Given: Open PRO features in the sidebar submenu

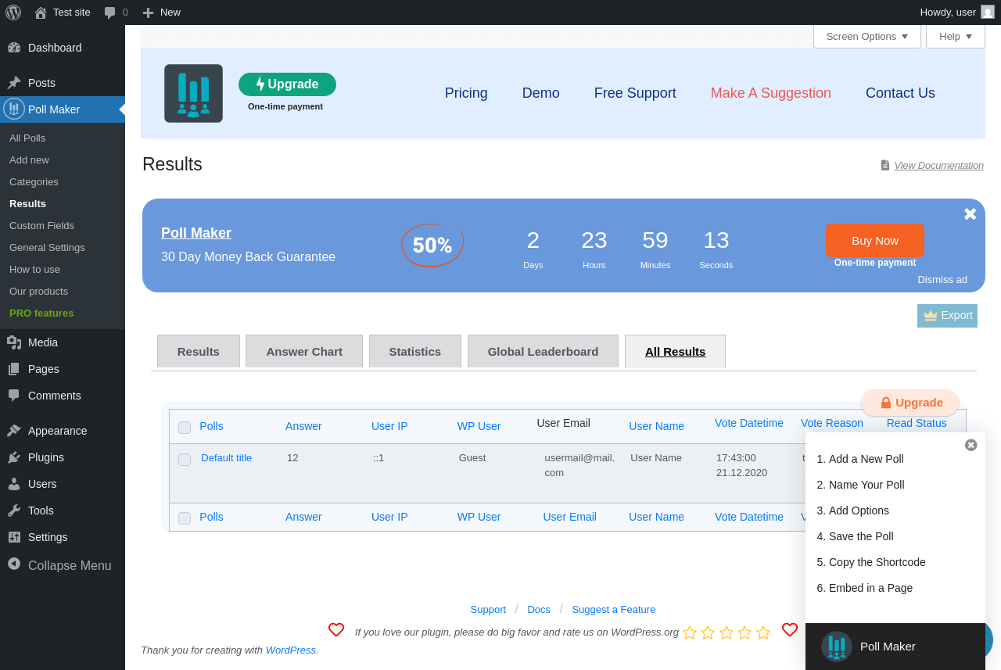Looking at the screenshot, I should 41,314.
